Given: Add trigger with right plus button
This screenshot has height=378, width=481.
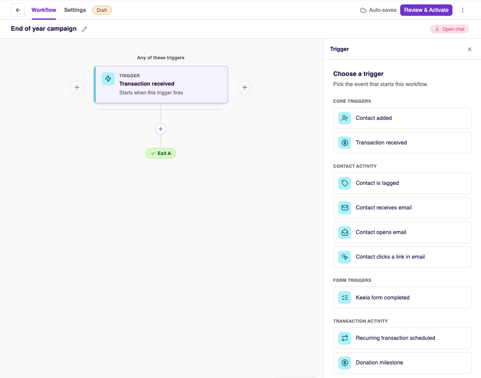Looking at the screenshot, I should pyautogui.click(x=245, y=88).
